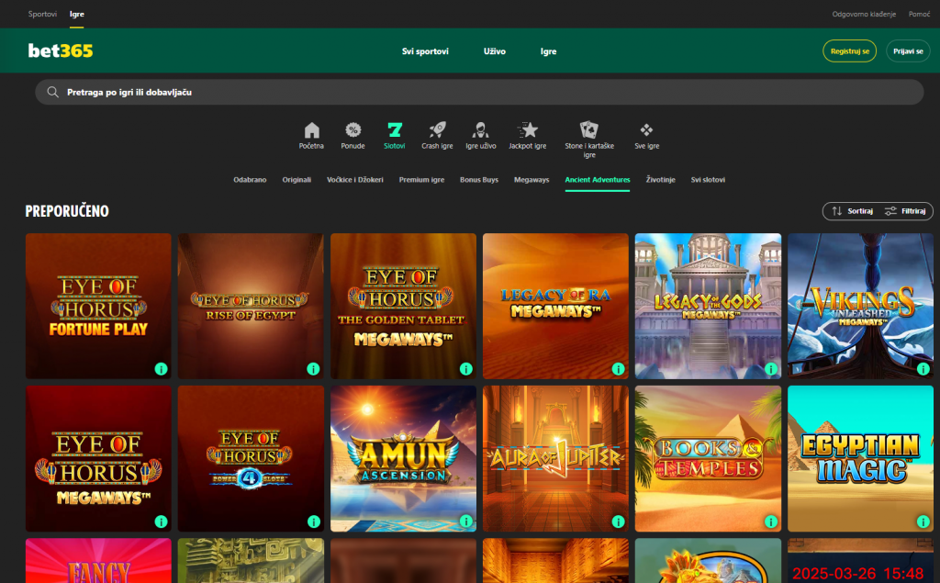The width and height of the screenshot is (940, 583).
Task: Switch to the Životinje tab
Action: pos(661,179)
